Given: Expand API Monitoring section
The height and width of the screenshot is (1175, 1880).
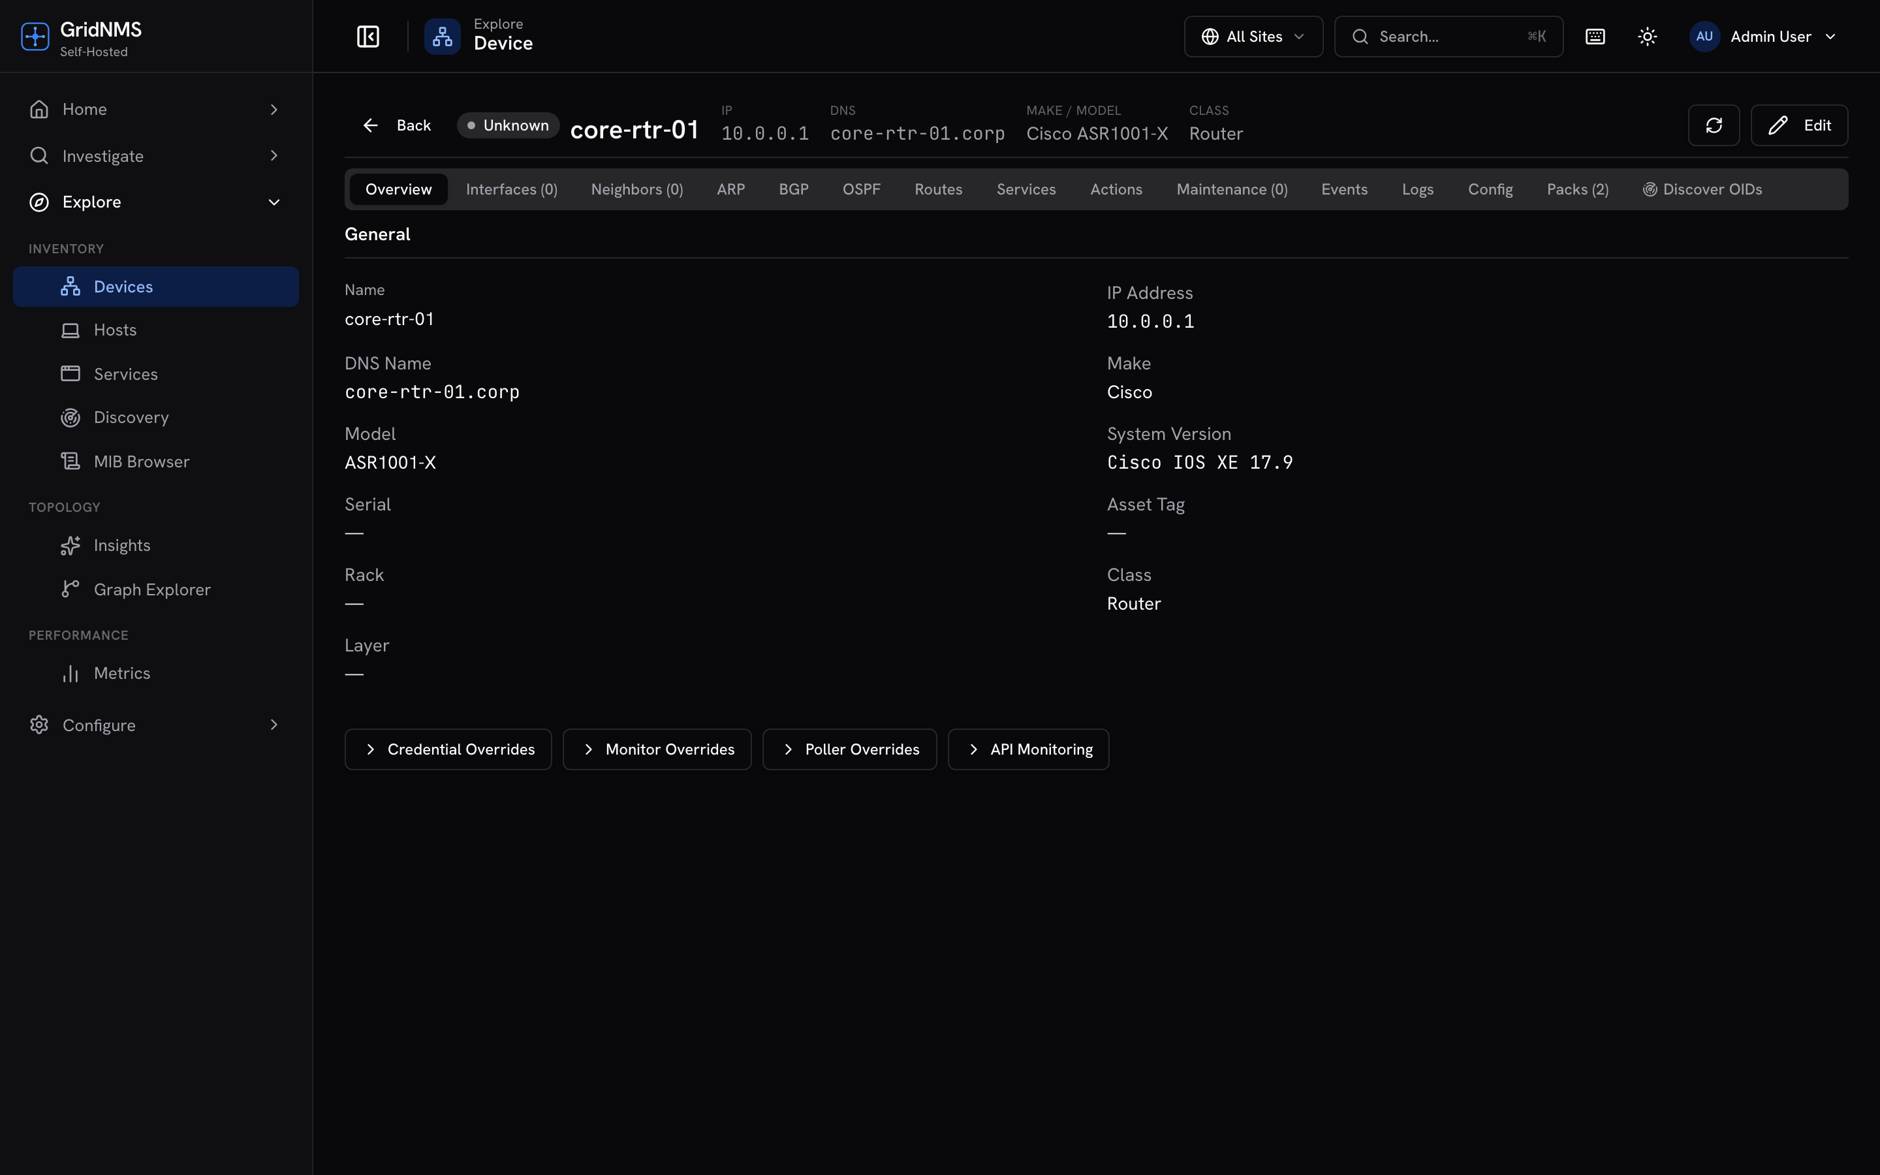Looking at the screenshot, I should click(x=1027, y=749).
